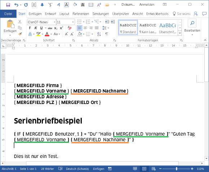Expand the Formatvorlagen styles gallery

[180, 33]
